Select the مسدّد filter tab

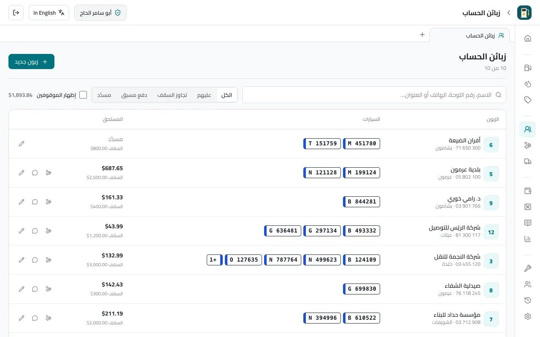tap(104, 95)
